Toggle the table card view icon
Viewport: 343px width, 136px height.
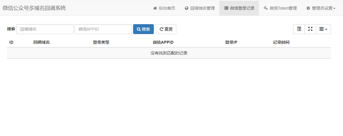[x=299, y=29]
